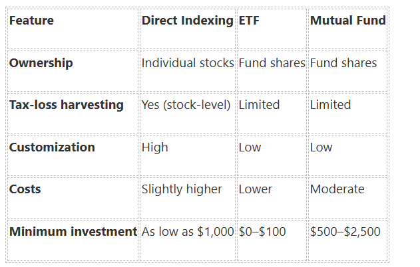The image size is (420, 267).
Task: Select the High customization cell
Action: [x=155, y=147]
